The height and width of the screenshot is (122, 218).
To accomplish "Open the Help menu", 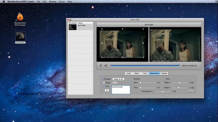I will 69,1.
